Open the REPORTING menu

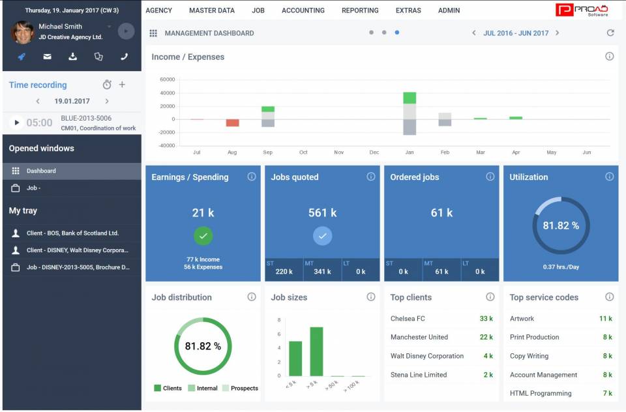pos(360,10)
